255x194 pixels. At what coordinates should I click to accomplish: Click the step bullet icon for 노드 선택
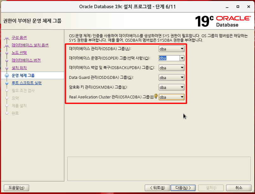pos(7,53)
